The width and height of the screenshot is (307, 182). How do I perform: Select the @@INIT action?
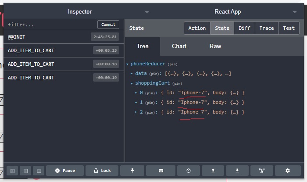[x=64, y=37]
